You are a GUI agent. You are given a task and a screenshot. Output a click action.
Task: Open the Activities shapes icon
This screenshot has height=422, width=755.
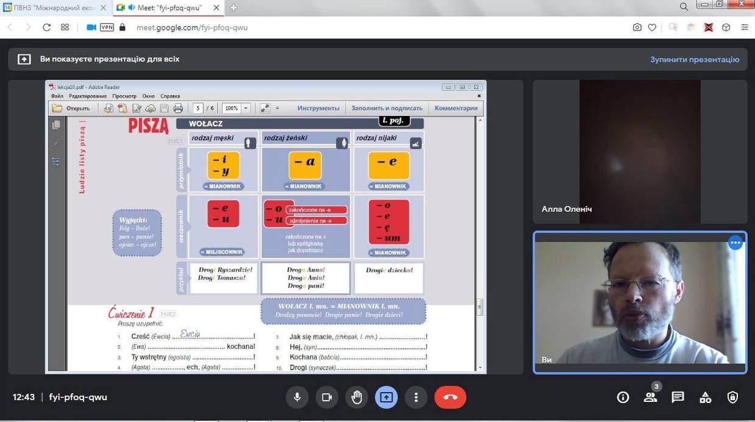click(x=705, y=397)
